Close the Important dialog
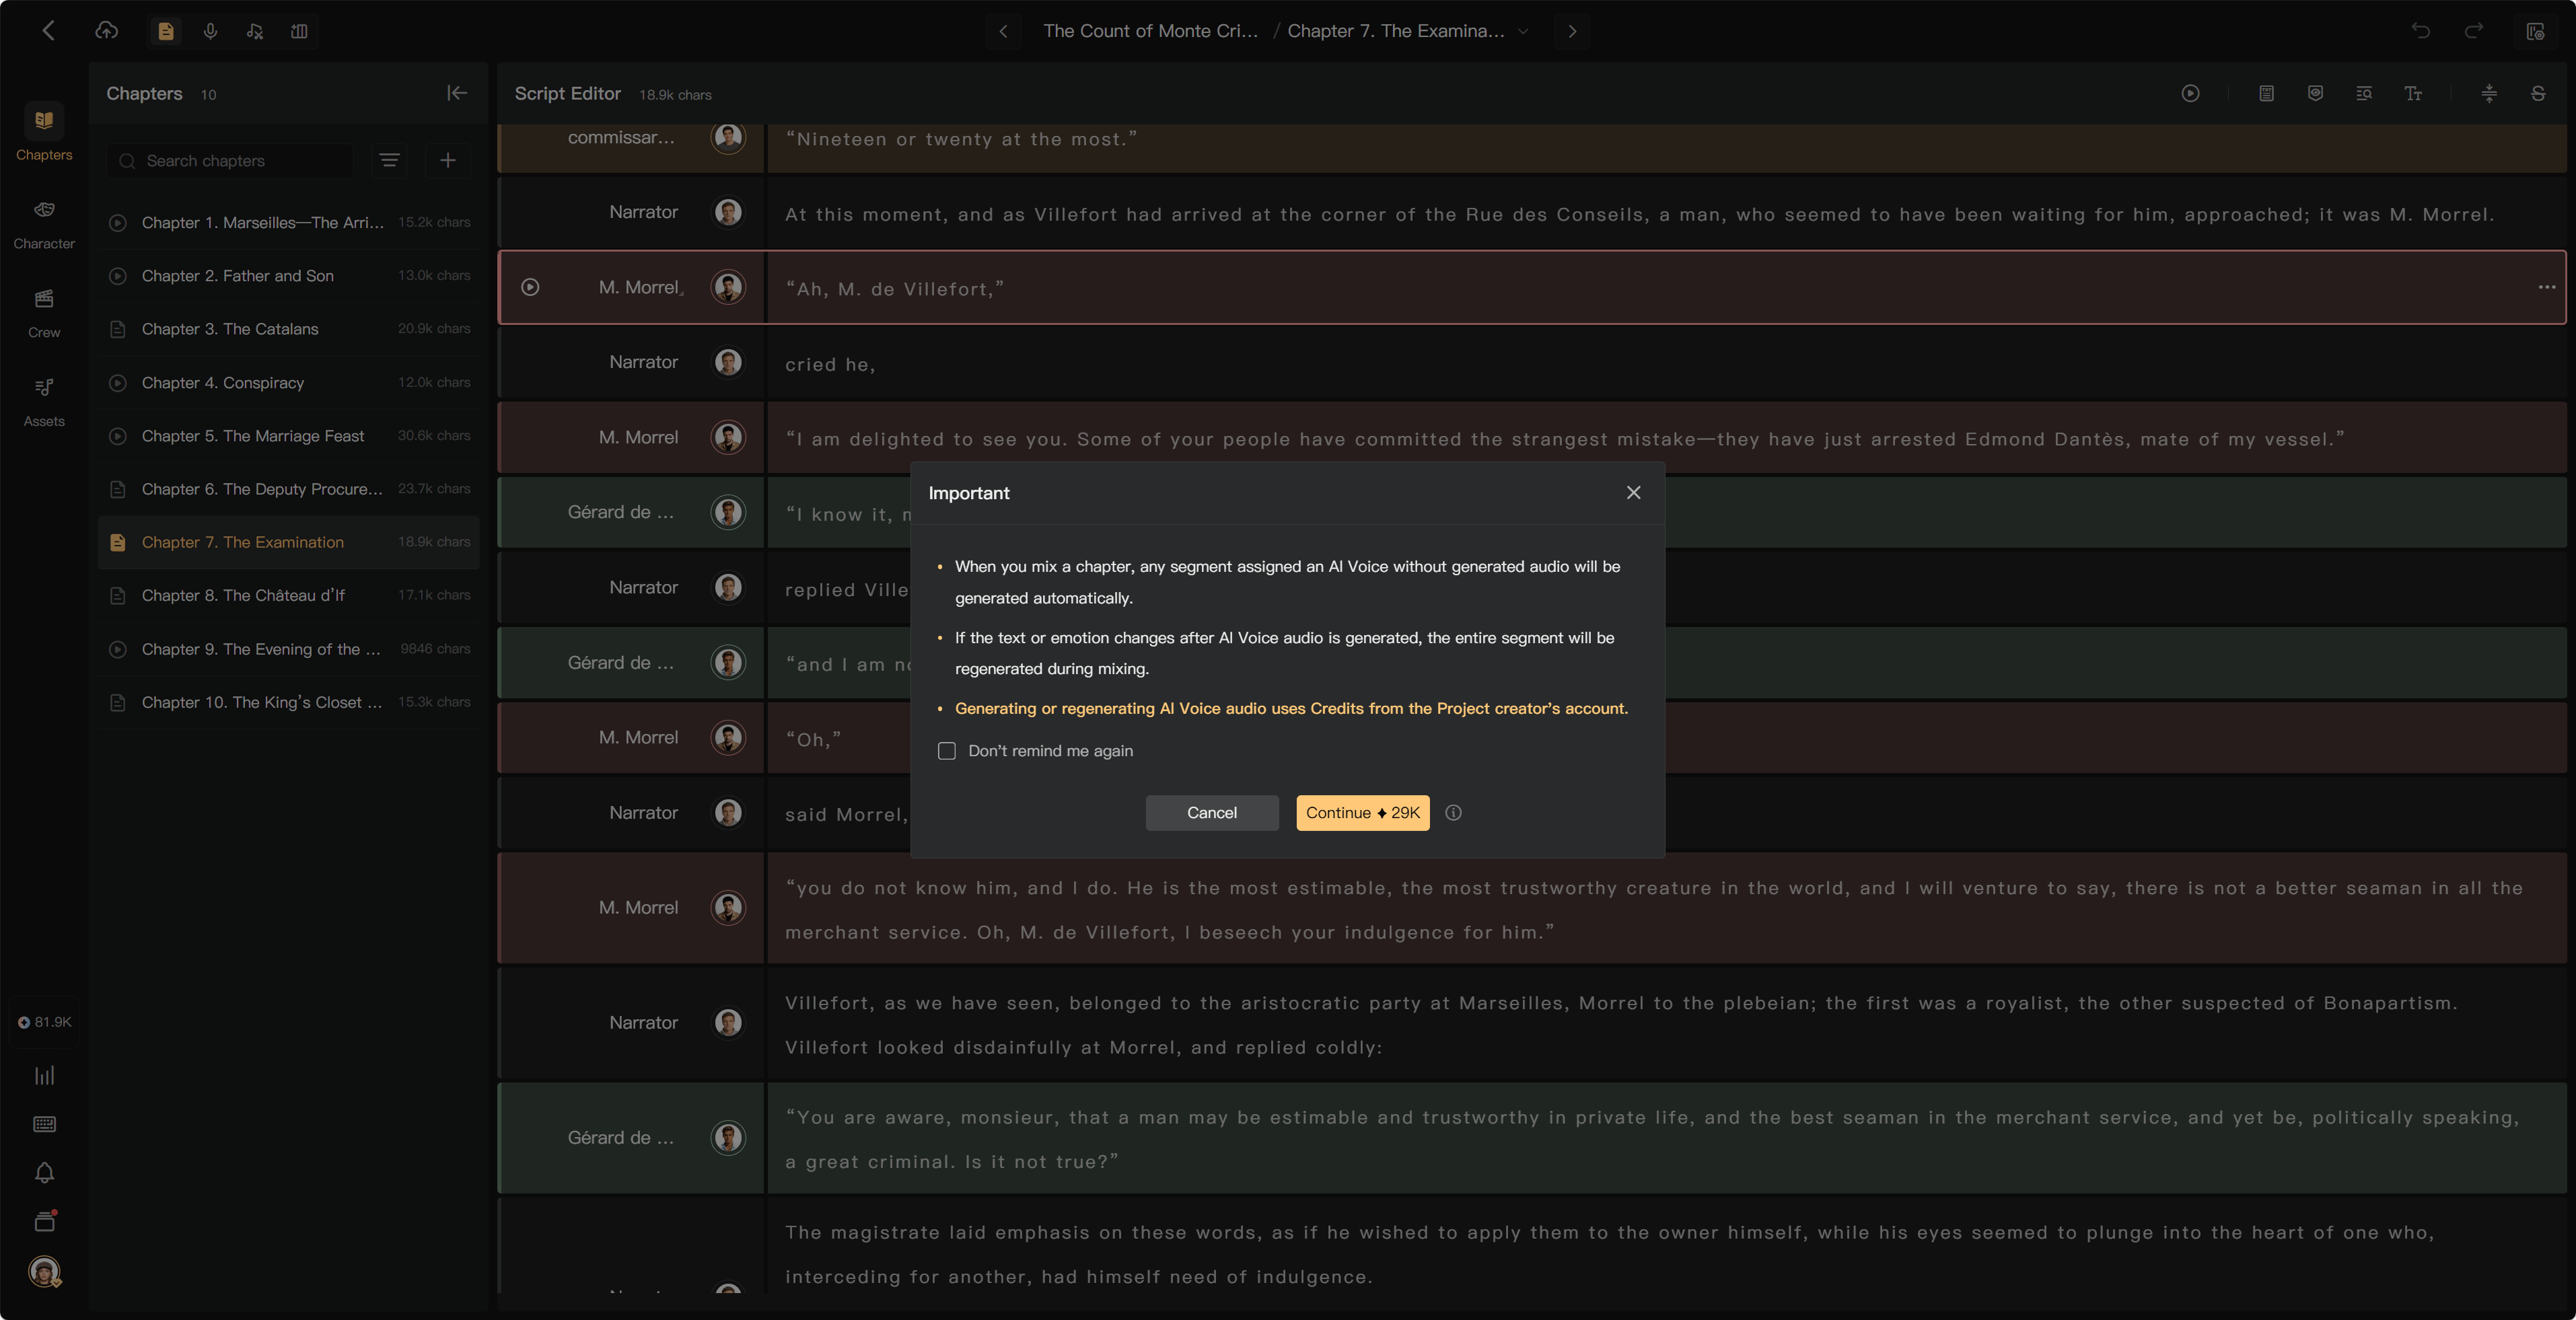Screen dimensions: 2576x1320 (x=1633, y=492)
